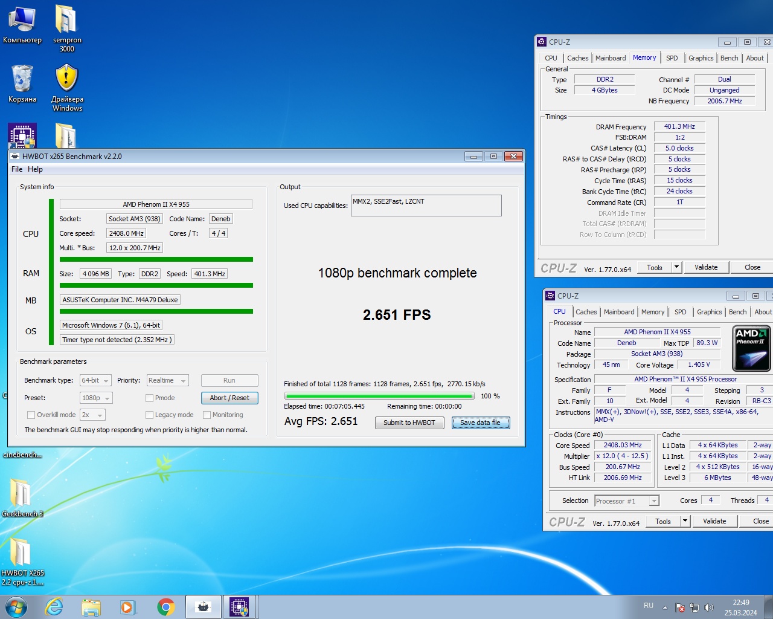773x619 pixels.
Task: Click the lower CPU-Z window title icon
Action: (x=550, y=296)
